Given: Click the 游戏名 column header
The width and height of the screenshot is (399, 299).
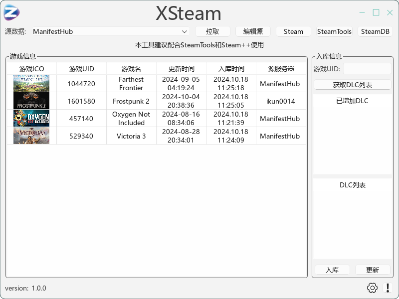Looking at the screenshot, I should (x=131, y=69).
